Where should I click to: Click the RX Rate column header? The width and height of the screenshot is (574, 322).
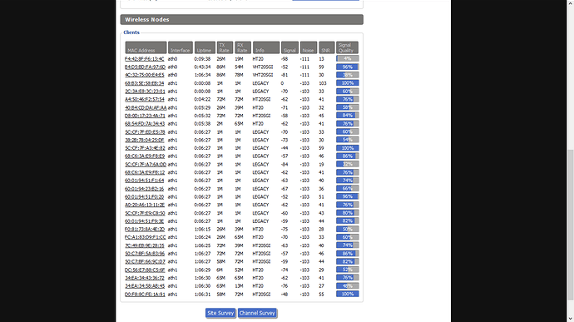tap(243, 47)
